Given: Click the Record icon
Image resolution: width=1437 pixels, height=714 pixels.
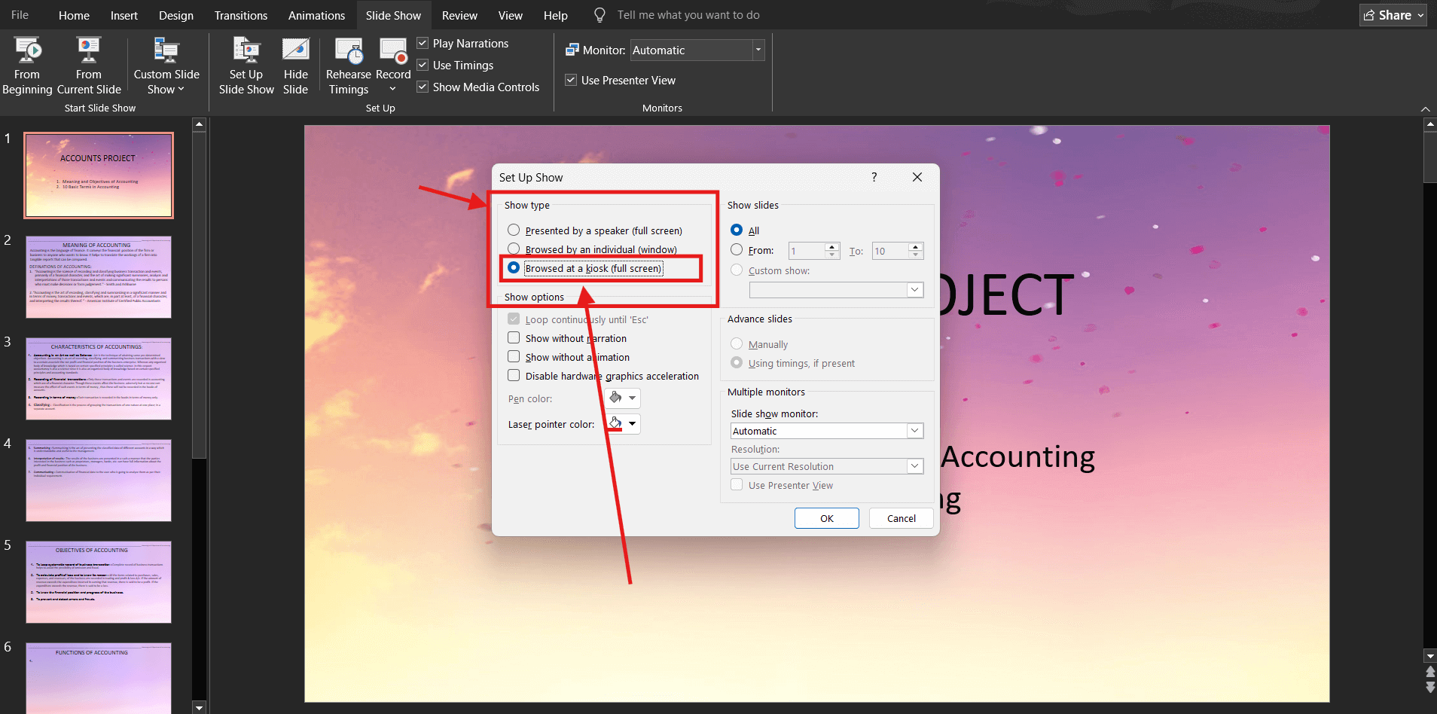Looking at the screenshot, I should [394, 50].
